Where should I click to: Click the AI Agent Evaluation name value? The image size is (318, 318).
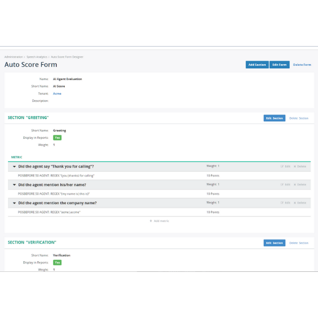tap(67, 79)
